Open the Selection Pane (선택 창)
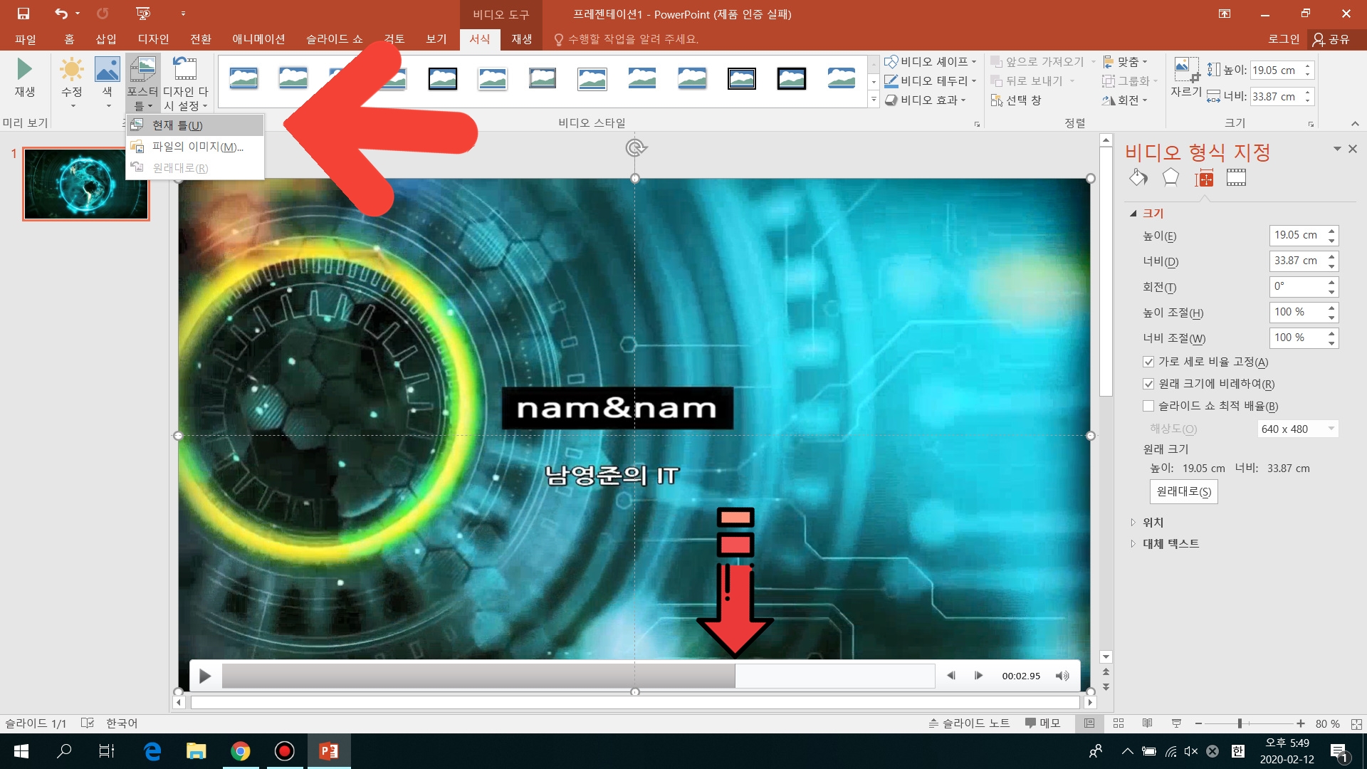The height and width of the screenshot is (769, 1367). click(1016, 100)
